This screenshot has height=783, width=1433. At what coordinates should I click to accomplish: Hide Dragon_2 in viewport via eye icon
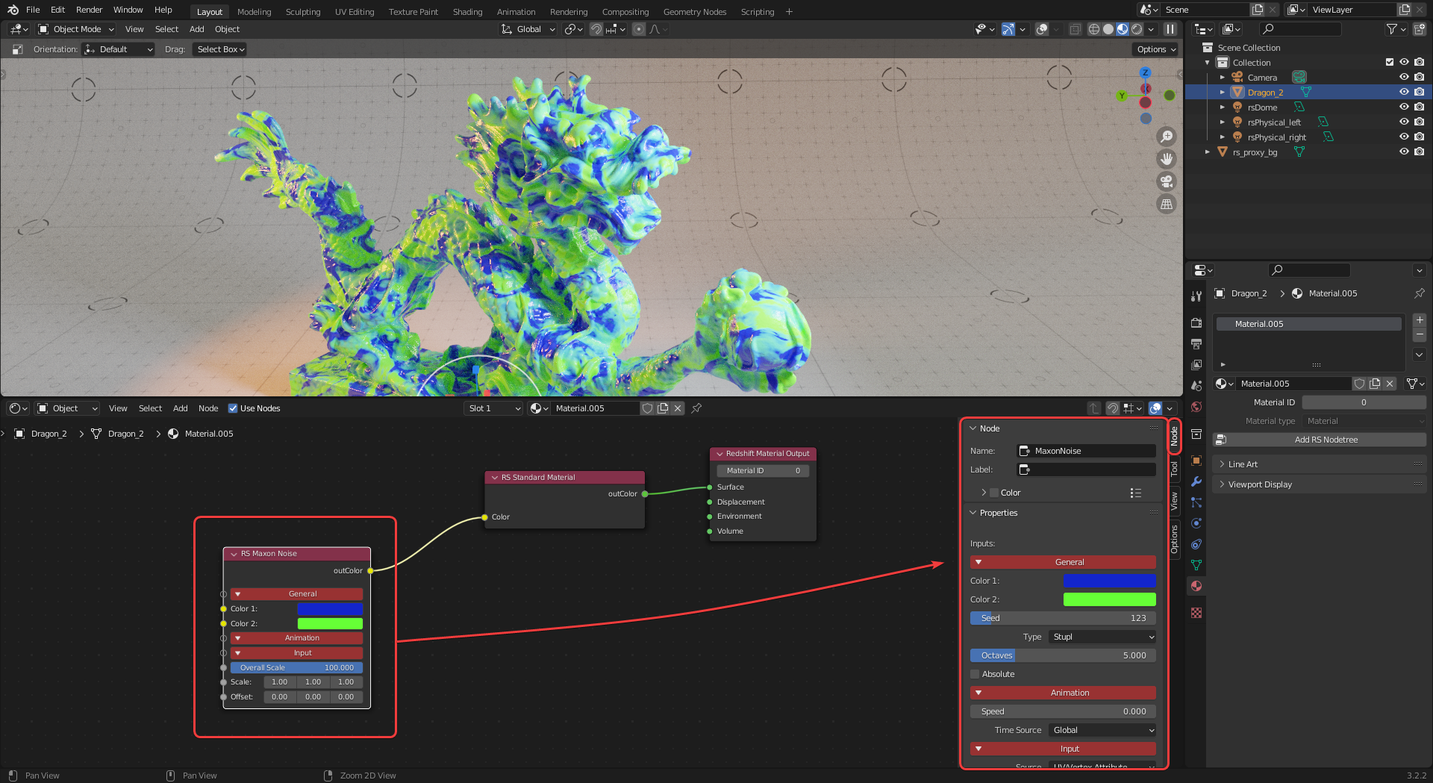[x=1404, y=93]
